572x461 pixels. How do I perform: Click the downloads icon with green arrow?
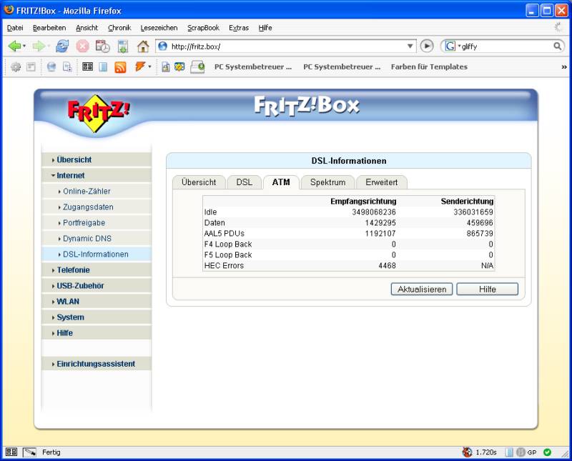point(123,46)
